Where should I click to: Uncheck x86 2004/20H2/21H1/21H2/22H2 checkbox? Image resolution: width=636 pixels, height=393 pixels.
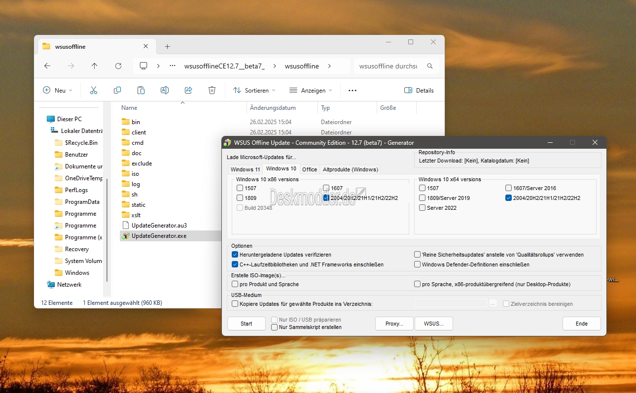tap(326, 198)
